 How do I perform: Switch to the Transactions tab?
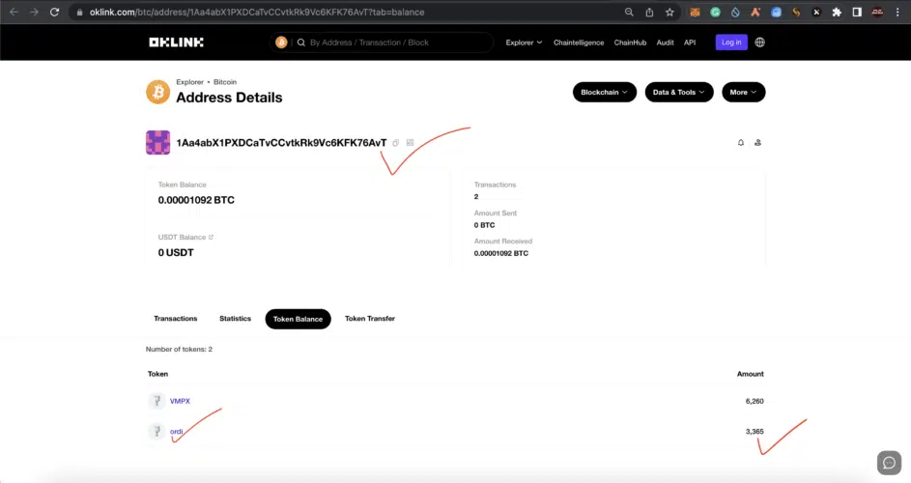click(x=176, y=319)
